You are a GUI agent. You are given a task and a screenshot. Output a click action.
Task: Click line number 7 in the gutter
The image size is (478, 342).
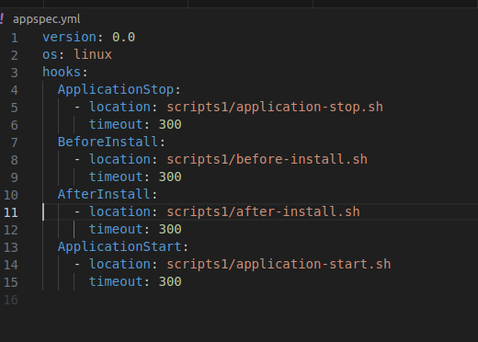point(15,143)
